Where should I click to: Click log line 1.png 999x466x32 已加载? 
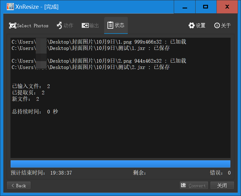(99, 42)
